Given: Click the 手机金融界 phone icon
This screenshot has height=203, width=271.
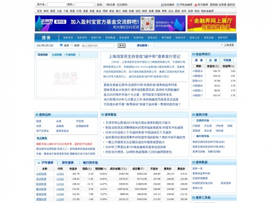Looking at the screenshot, I should pyautogui.click(x=178, y=5).
